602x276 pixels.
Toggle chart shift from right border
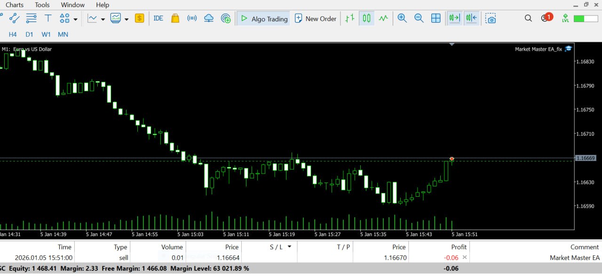tap(471, 18)
